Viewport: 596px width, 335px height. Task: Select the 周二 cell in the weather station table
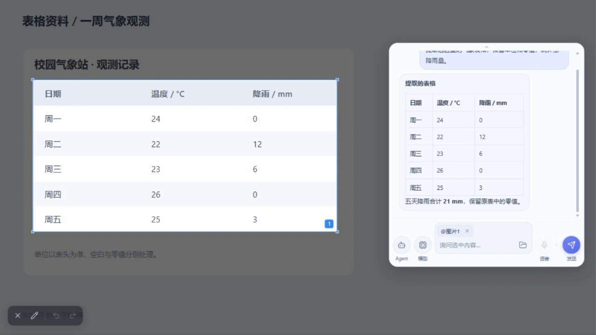click(x=53, y=144)
